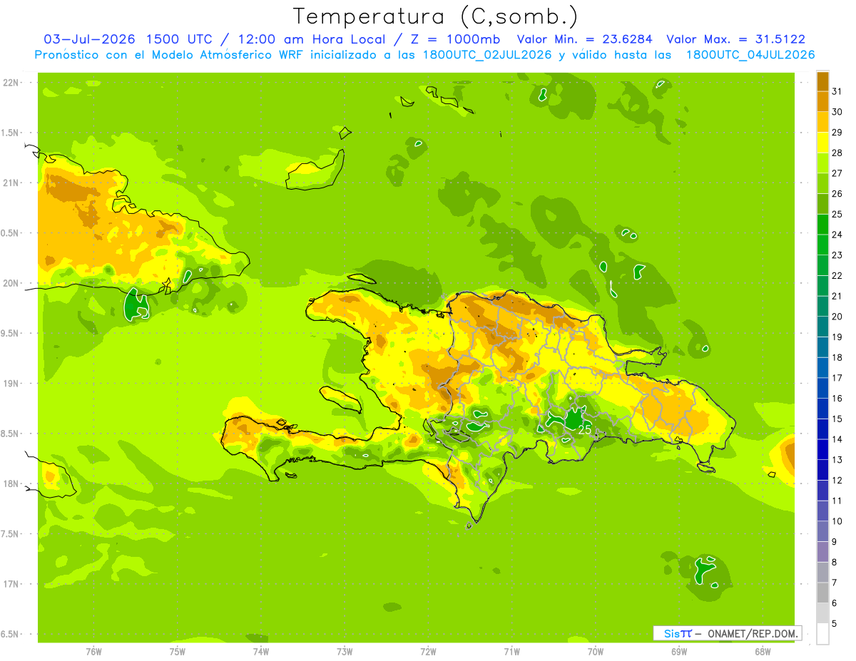Screen dimensions: 856x661
Task: Click gray legend swatch between 6 and 7
Action: pyautogui.click(x=822, y=593)
